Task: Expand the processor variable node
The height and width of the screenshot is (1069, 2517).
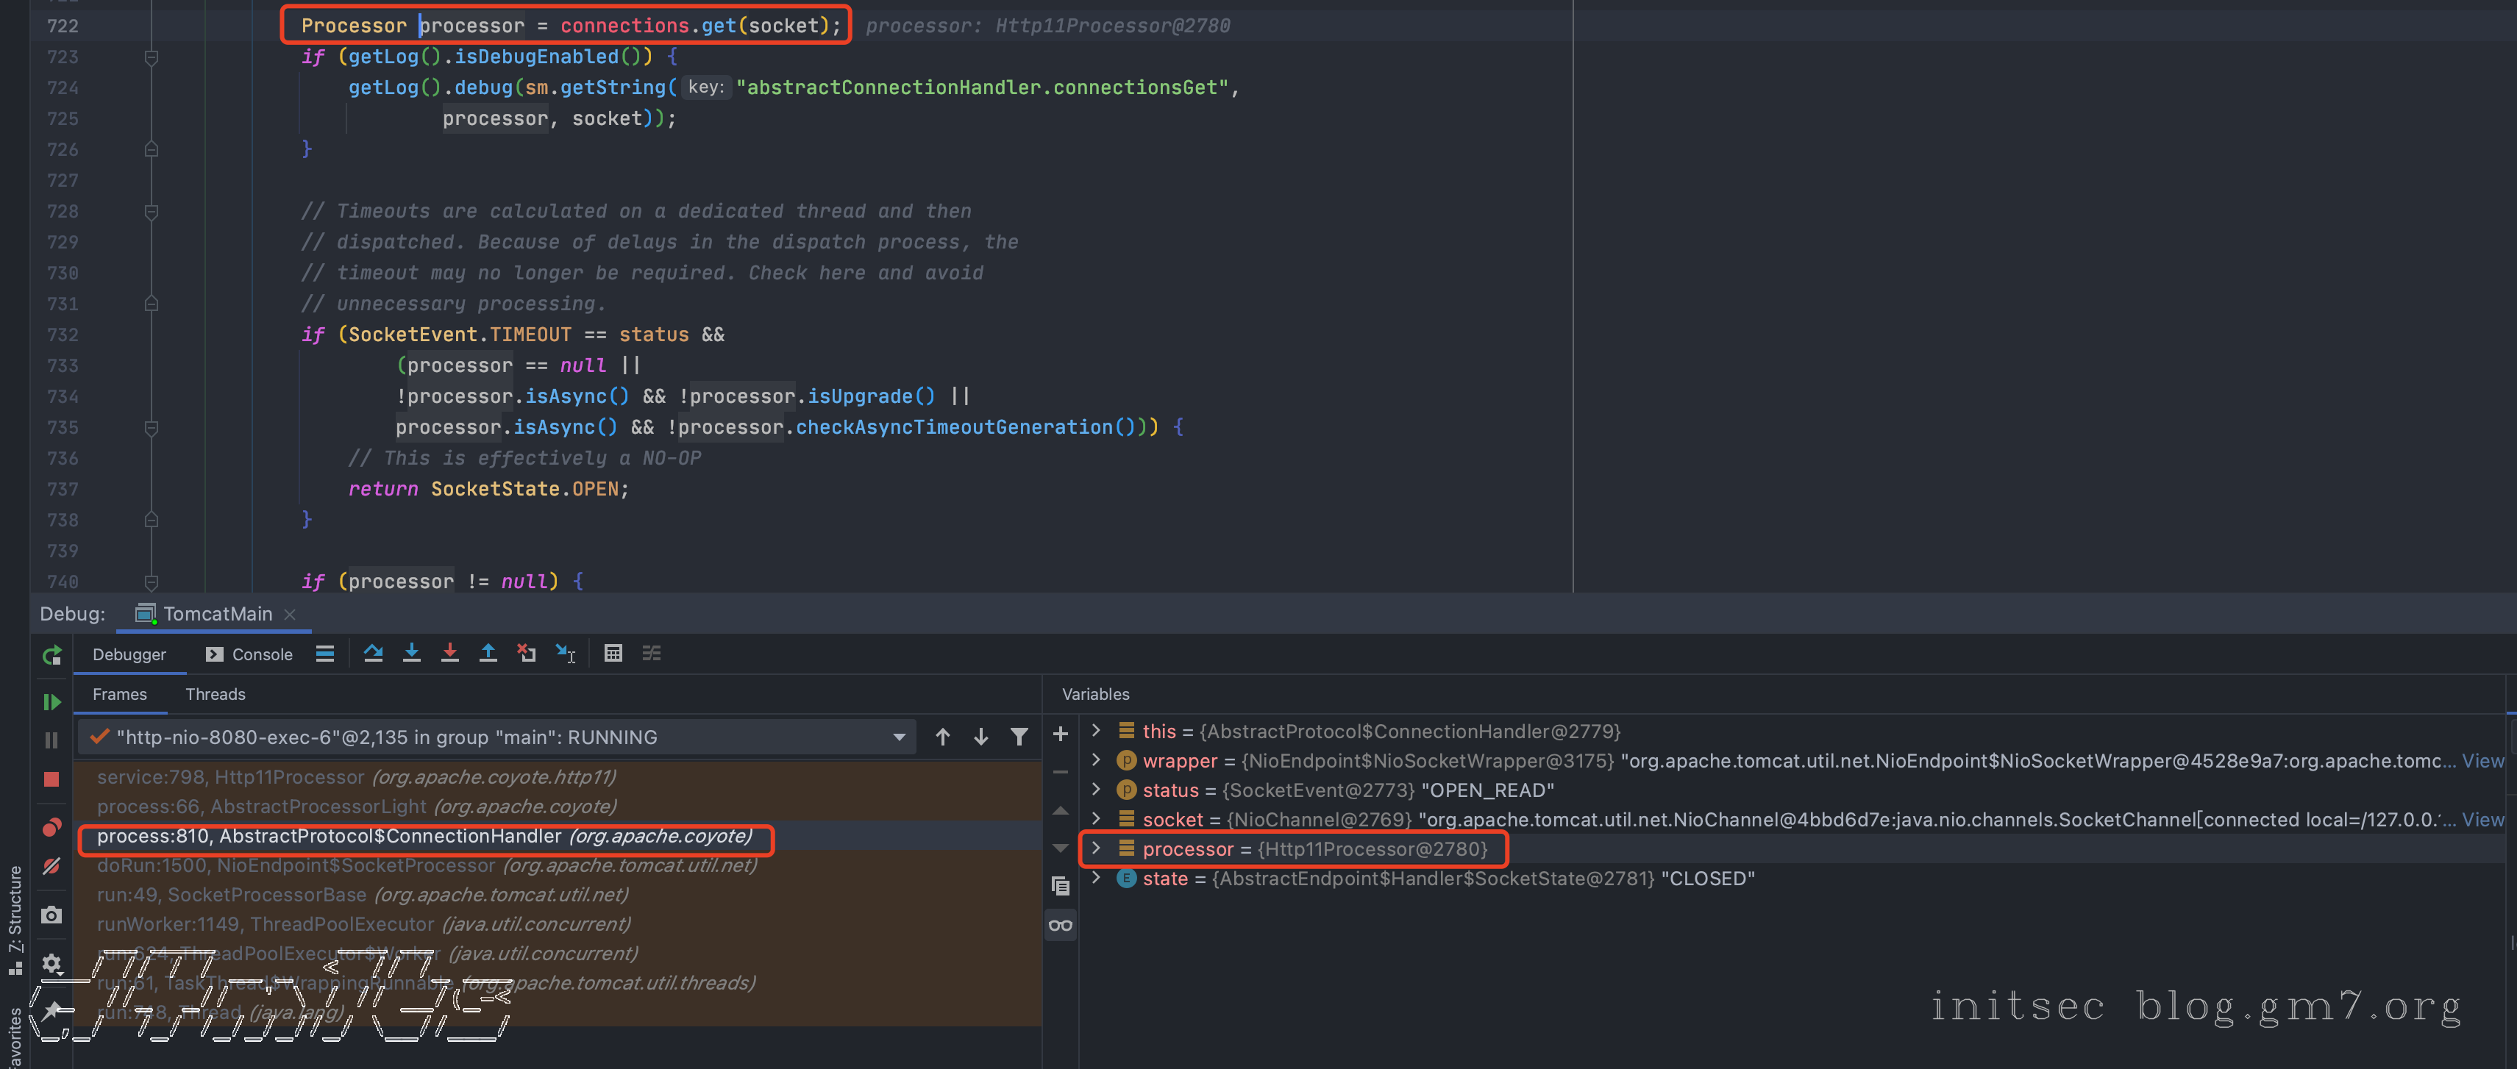Action: 1096,848
